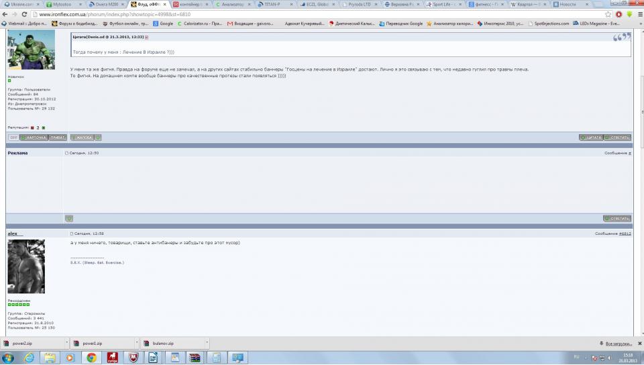The width and height of the screenshot is (644, 365).
Task: Click the browser back arrow button
Action: point(6,13)
